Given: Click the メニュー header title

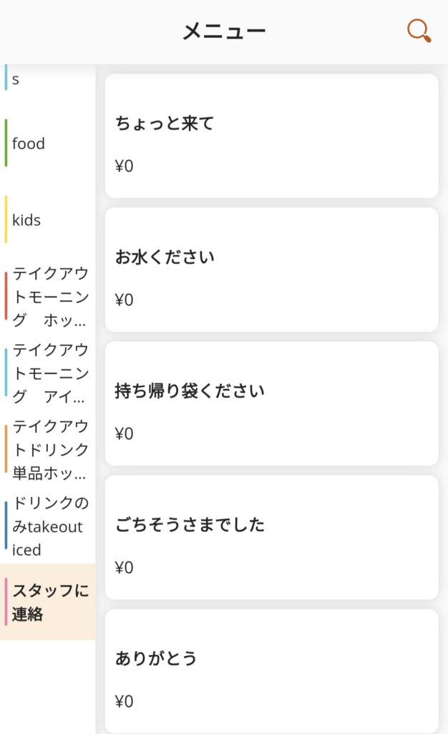Looking at the screenshot, I should [x=224, y=32].
